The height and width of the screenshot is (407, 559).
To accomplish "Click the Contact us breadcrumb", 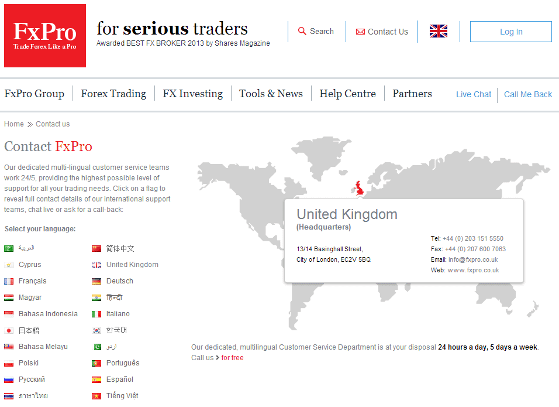I will click(x=53, y=124).
